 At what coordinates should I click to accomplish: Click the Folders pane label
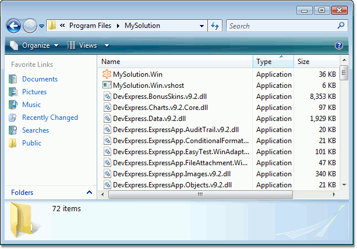pos(22,193)
